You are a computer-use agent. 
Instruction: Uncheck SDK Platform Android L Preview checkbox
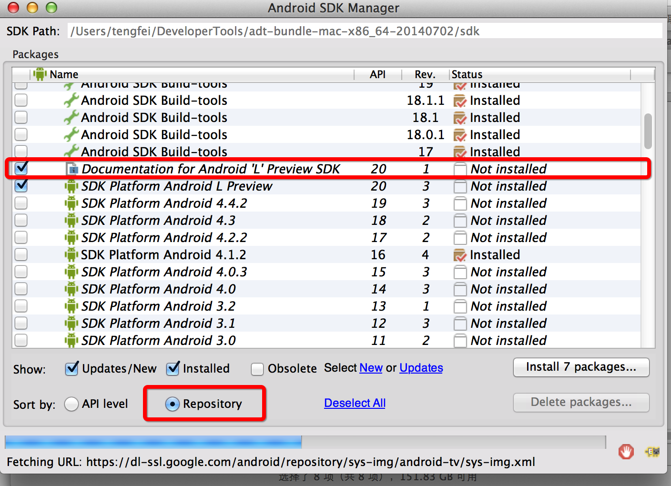coord(21,185)
